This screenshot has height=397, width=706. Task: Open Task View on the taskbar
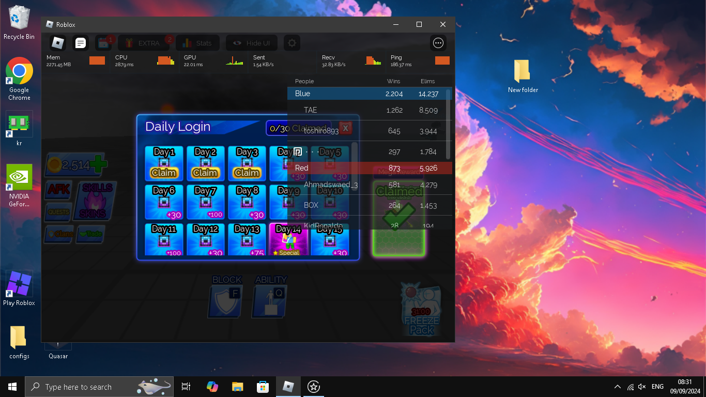click(x=186, y=387)
